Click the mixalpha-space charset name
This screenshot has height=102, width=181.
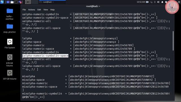33,80
